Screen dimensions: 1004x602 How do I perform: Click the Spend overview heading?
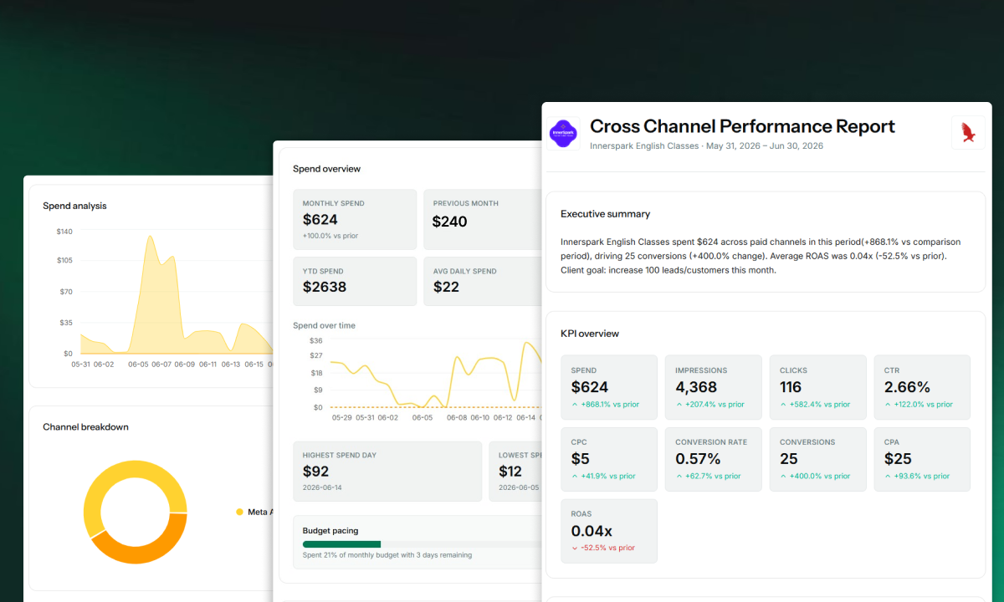click(x=326, y=169)
